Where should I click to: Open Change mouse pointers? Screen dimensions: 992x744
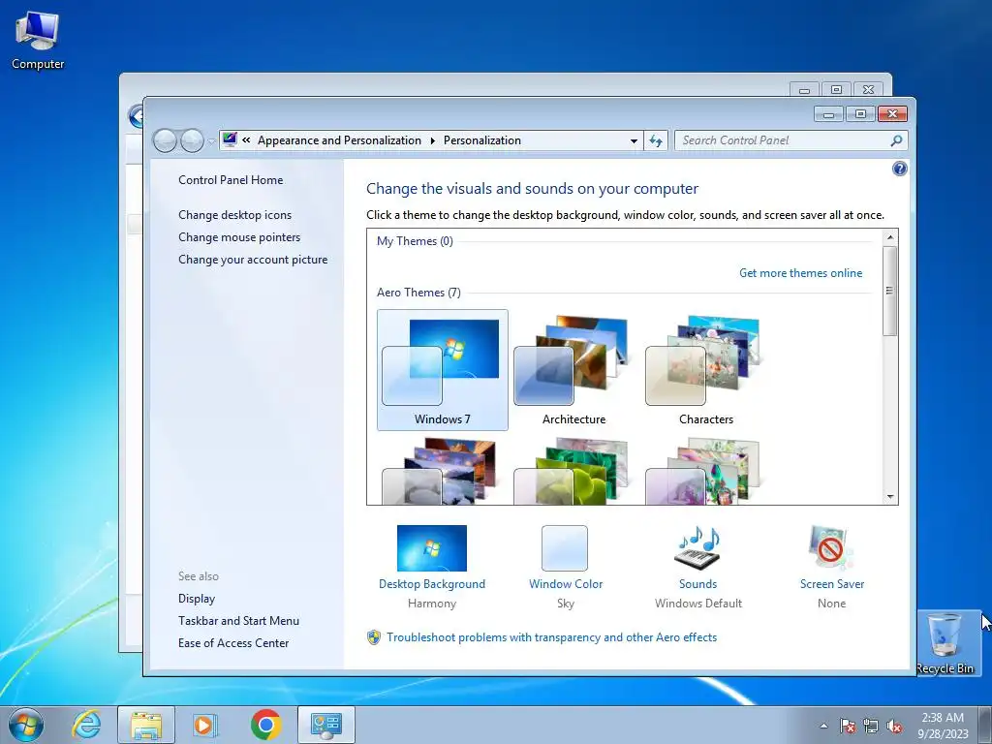point(239,236)
